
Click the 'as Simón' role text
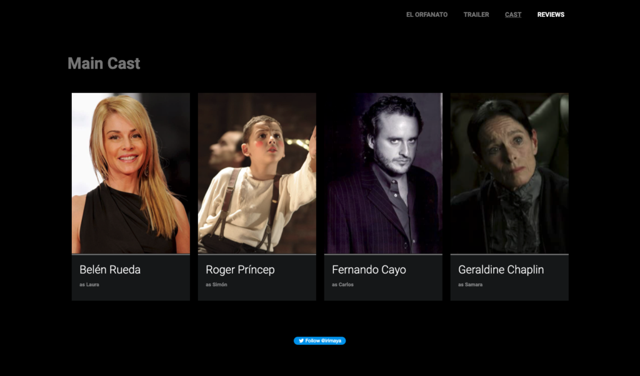click(x=216, y=285)
